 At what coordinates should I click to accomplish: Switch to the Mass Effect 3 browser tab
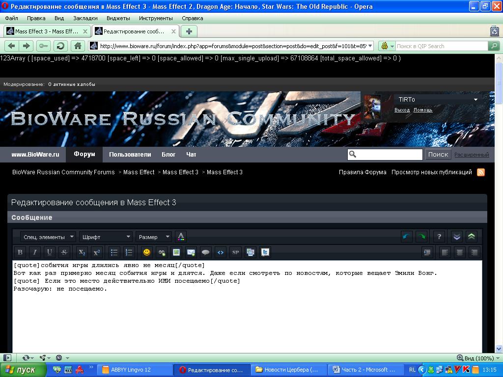[x=47, y=31]
